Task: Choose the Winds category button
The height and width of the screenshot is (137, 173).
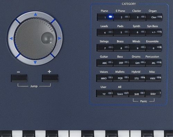Action: tap(137, 48)
